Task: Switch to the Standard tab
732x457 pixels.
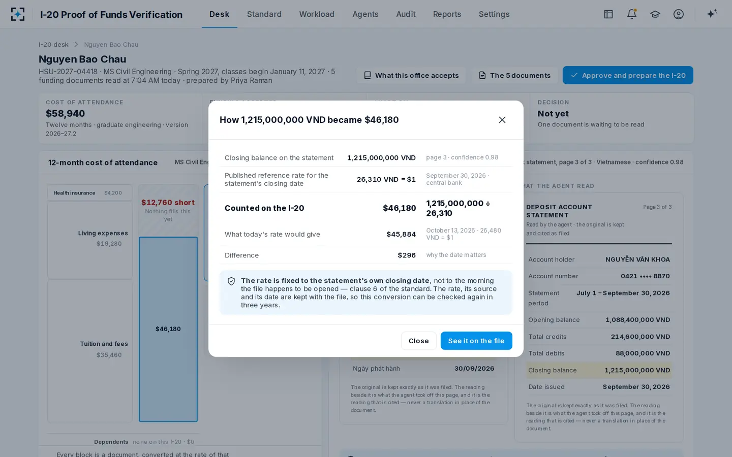Action: pos(264,14)
